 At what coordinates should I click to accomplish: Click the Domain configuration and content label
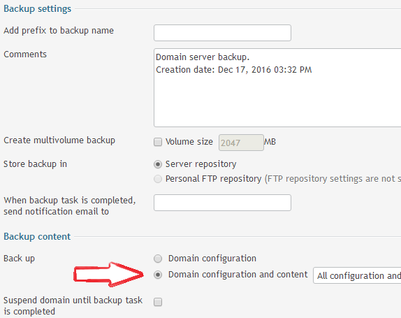(x=238, y=275)
